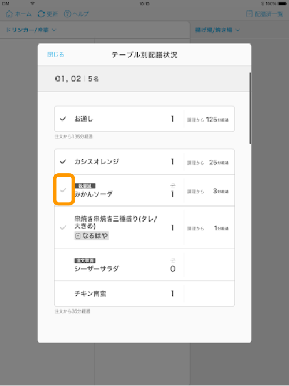This screenshot has width=289, height=386.
Task: Tap the served list clipboard icon
Action: (x=249, y=14)
